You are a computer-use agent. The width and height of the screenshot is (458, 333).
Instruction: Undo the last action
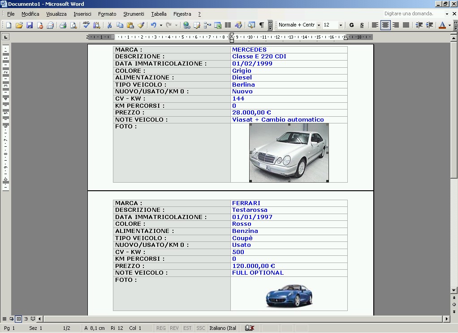tap(154, 25)
